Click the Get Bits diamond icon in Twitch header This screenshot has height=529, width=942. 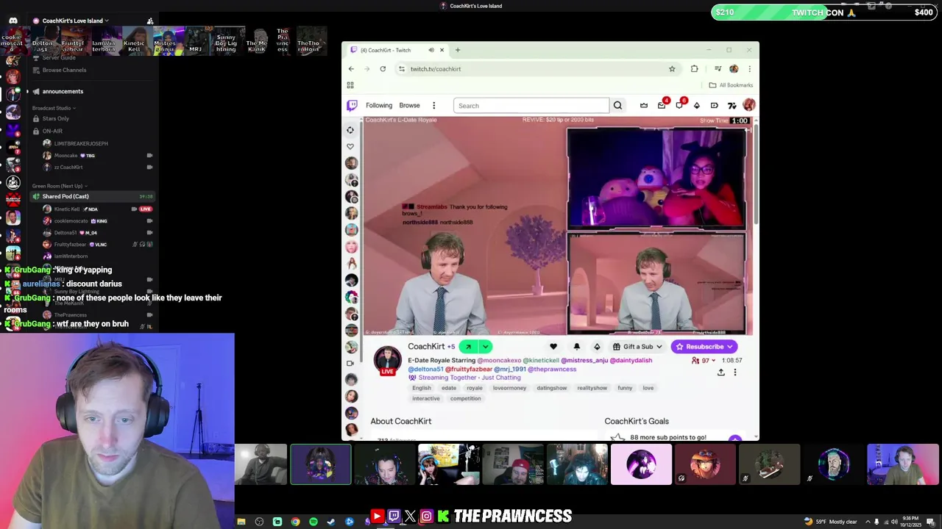pos(697,106)
